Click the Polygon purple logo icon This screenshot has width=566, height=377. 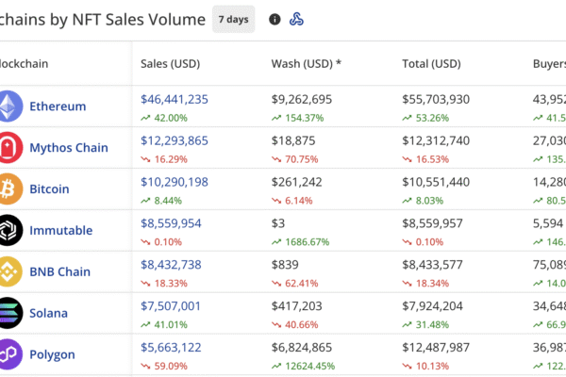point(9,354)
